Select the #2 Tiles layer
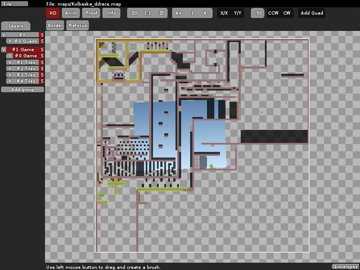 (25, 69)
